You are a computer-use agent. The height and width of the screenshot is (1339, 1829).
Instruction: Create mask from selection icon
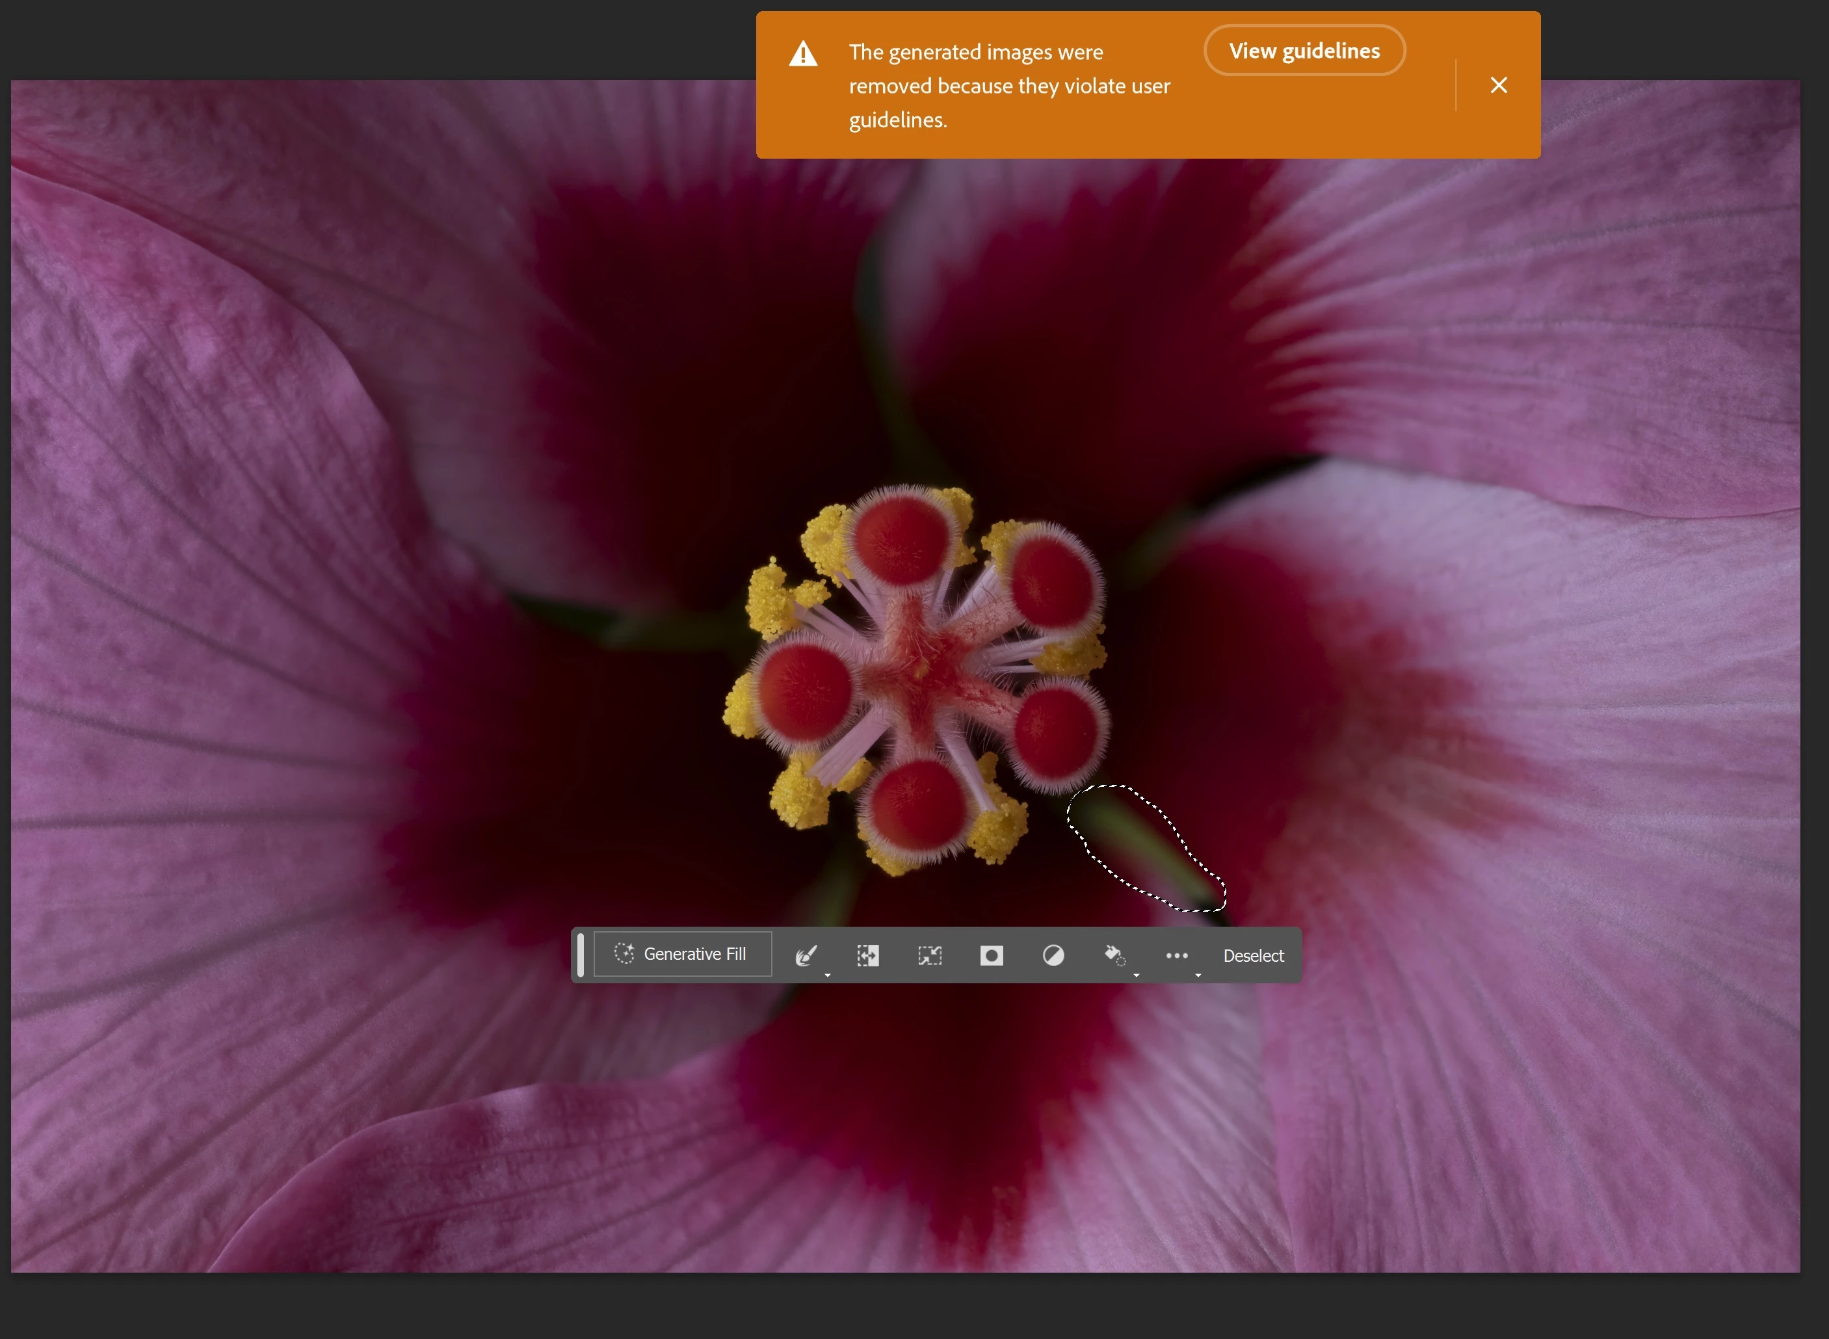(991, 955)
